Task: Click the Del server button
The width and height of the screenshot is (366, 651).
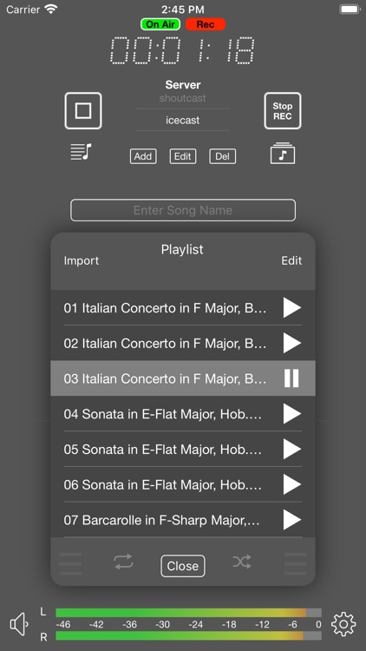Action: (222, 156)
